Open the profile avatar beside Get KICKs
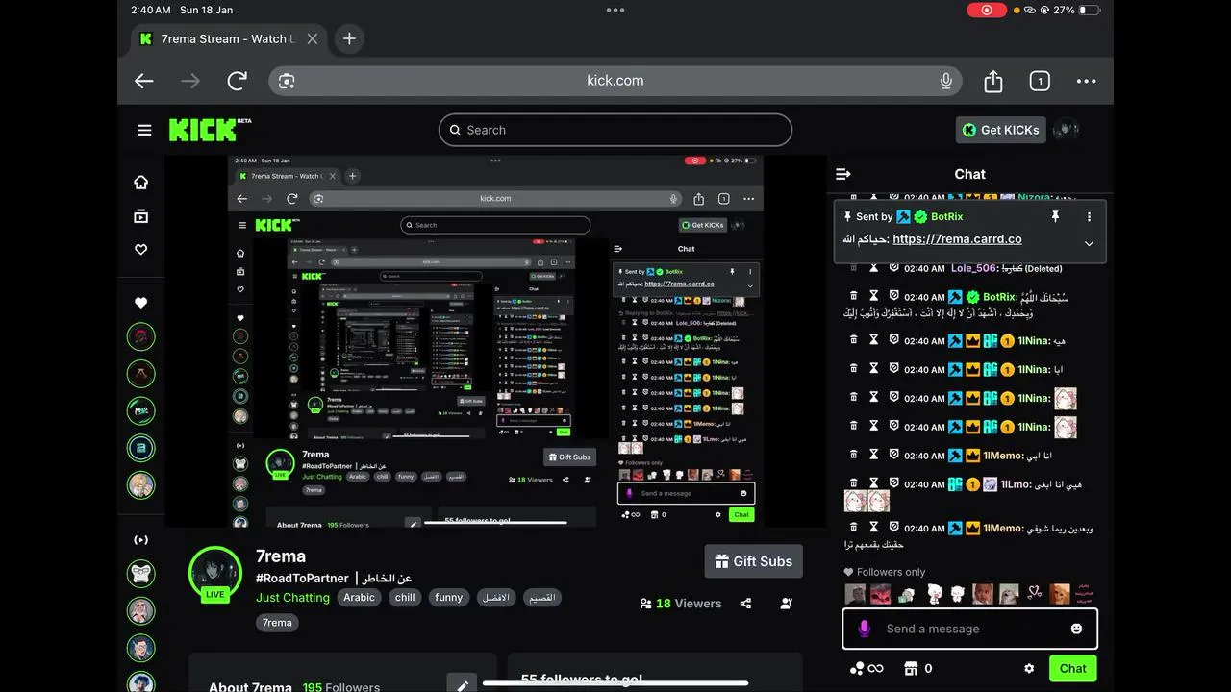Image resolution: width=1231 pixels, height=692 pixels. 1066,130
